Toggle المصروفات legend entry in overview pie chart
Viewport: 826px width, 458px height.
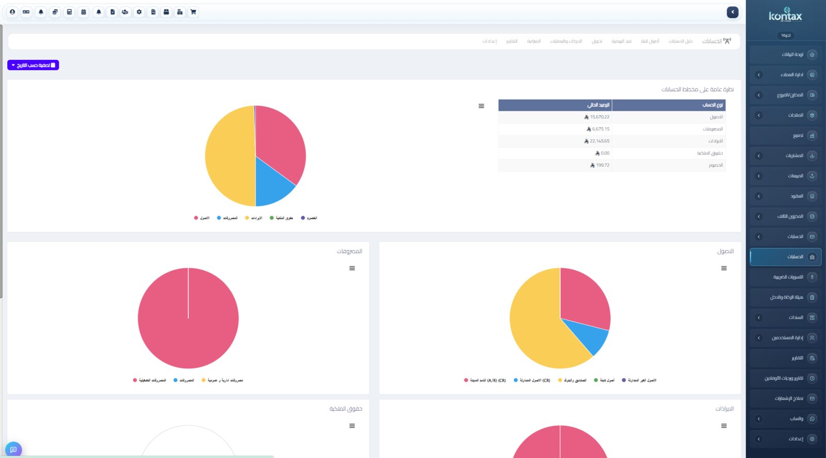(x=227, y=218)
